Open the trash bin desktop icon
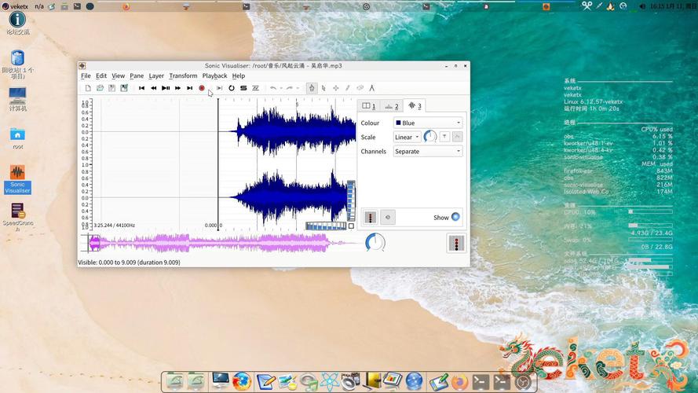Image resolution: width=698 pixels, height=393 pixels. pyautogui.click(x=17, y=64)
